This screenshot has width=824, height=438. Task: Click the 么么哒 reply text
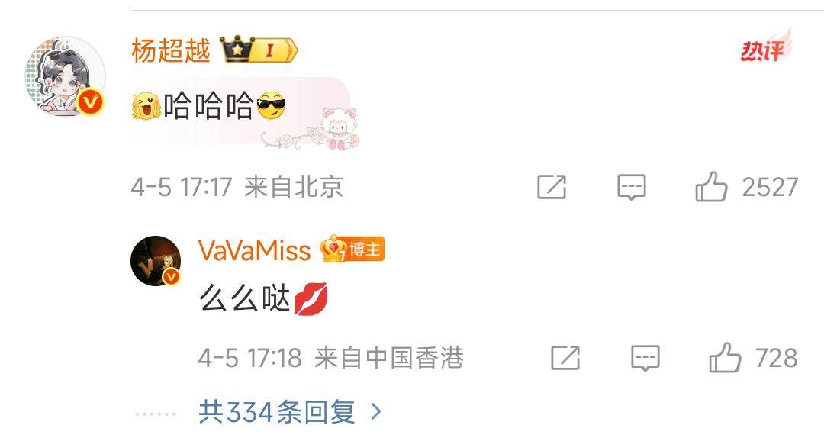[x=262, y=300]
